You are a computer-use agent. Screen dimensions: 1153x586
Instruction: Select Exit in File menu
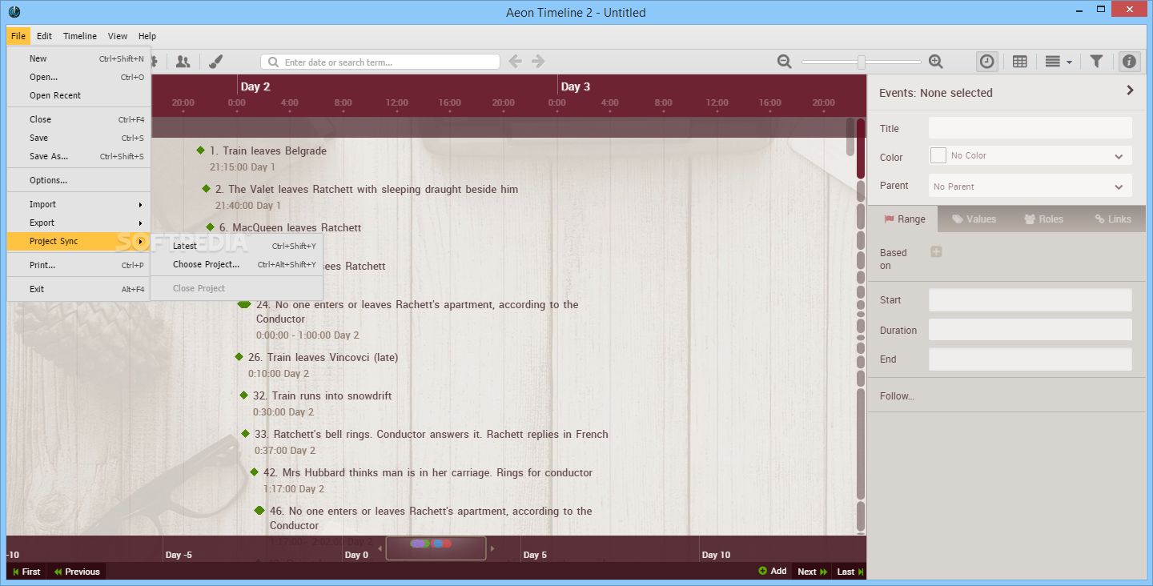78,288
